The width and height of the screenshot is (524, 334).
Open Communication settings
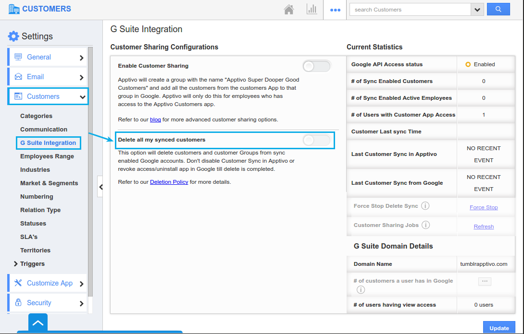pyautogui.click(x=43, y=129)
